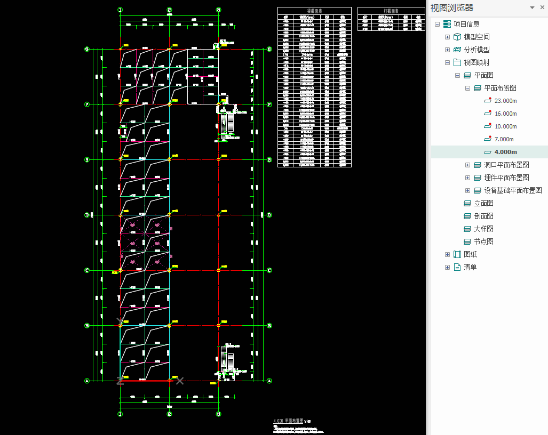548x435 pixels.
Task: Select the 16.000m floor plan view
Action: point(505,114)
